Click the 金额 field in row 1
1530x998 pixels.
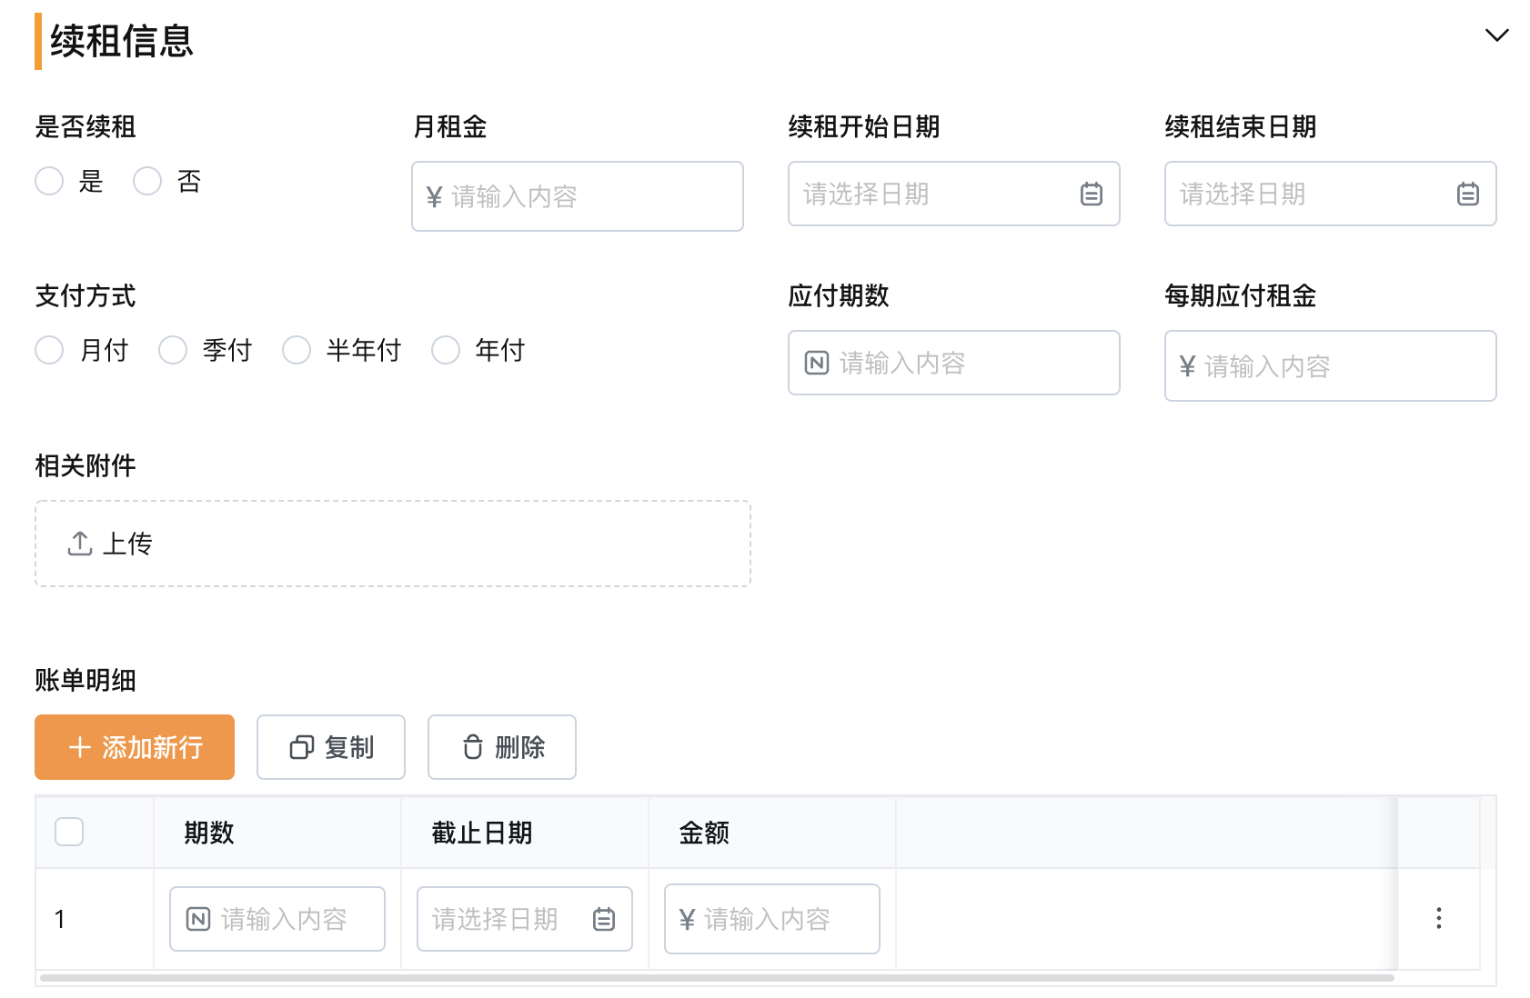[x=772, y=919]
